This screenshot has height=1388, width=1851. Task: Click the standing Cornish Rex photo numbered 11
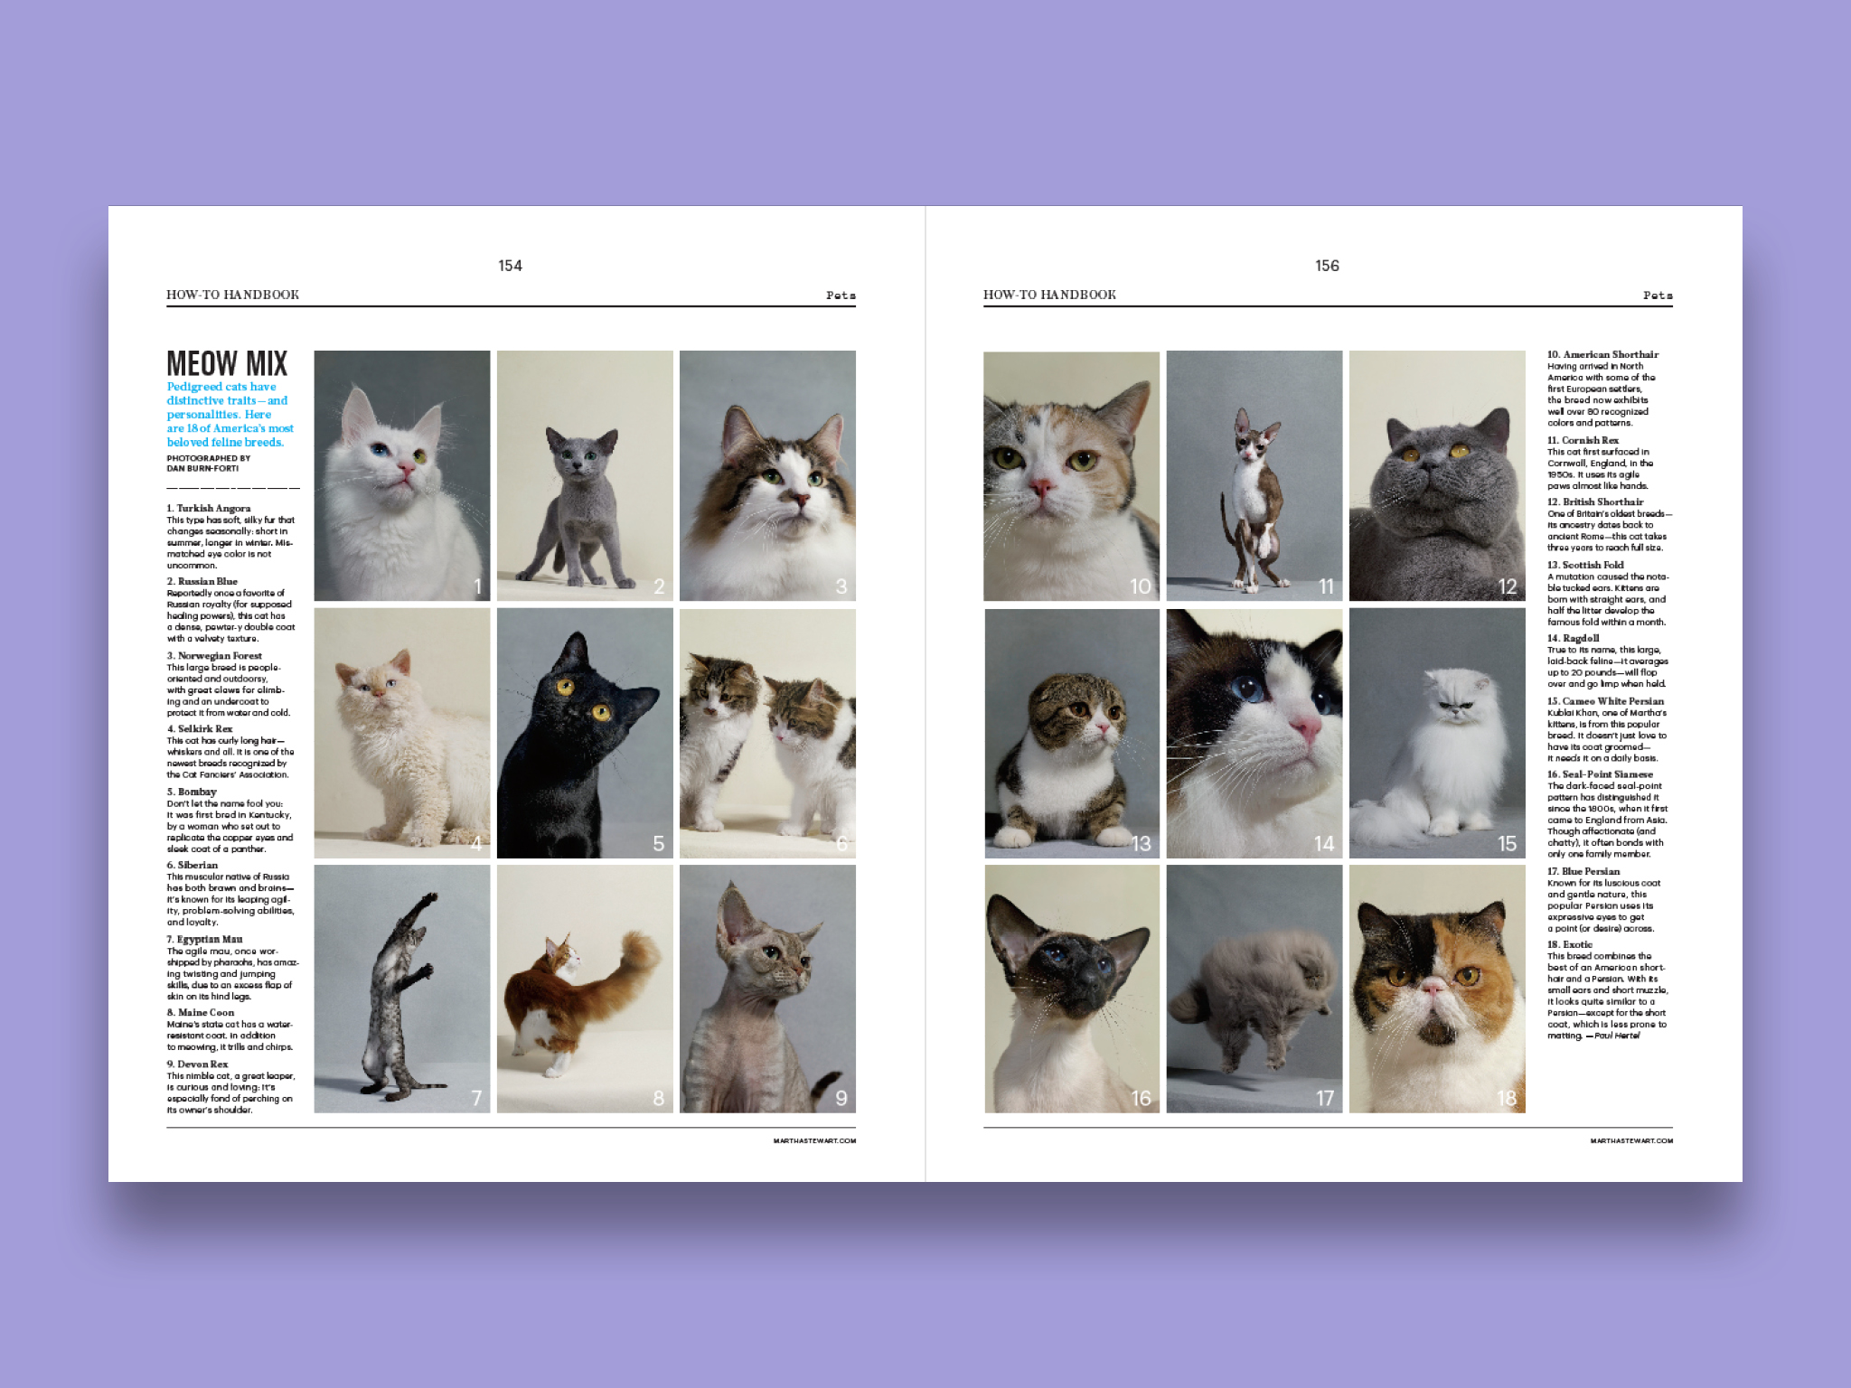pyautogui.click(x=1254, y=475)
